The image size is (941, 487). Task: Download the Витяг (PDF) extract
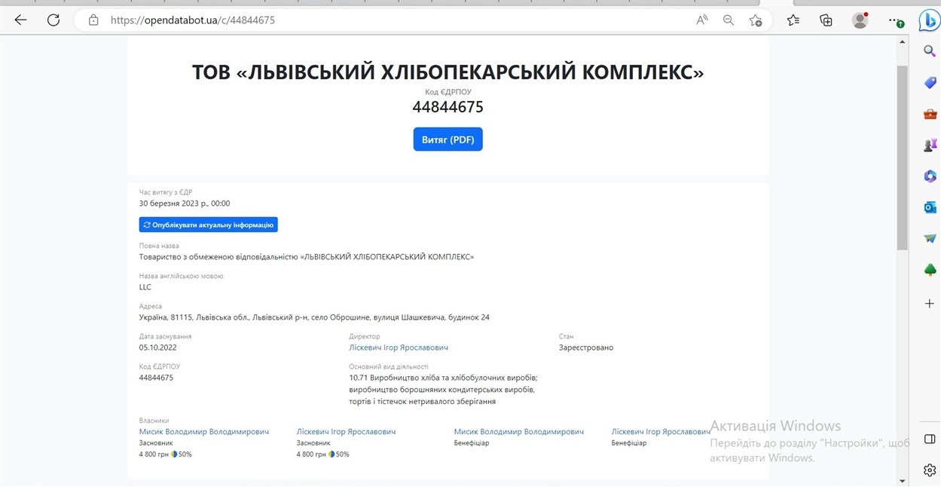pyautogui.click(x=448, y=139)
